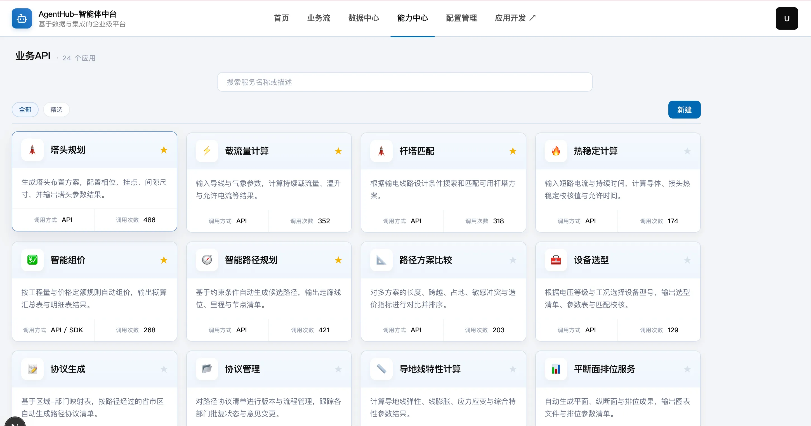Open the 智能路径规划 card title
811x426 pixels.
tap(251, 260)
